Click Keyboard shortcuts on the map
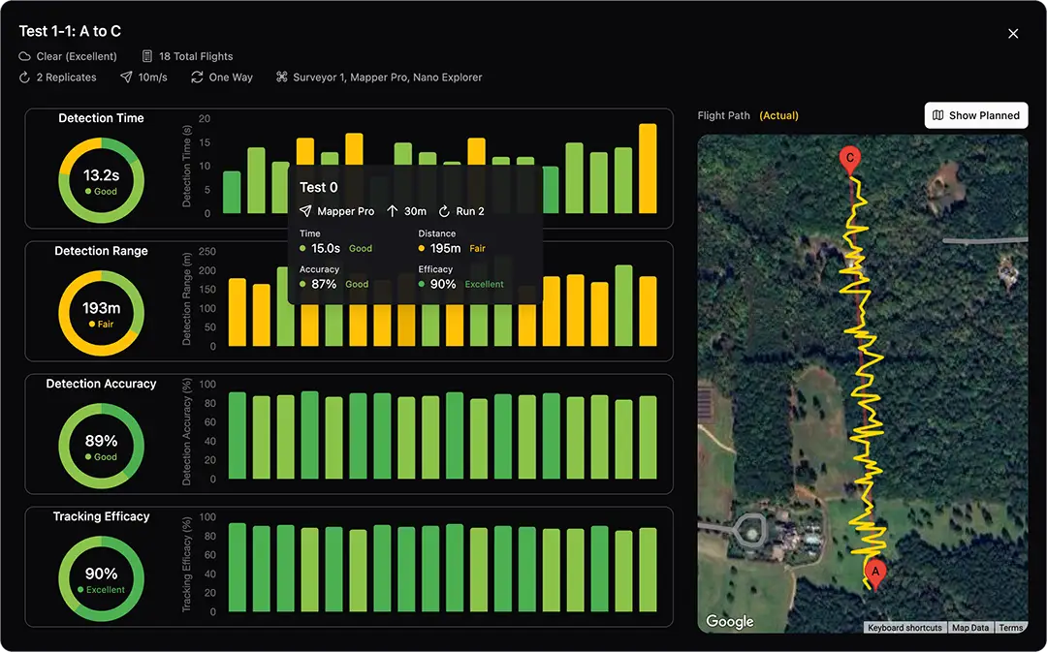Image resolution: width=1047 pixels, height=652 pixels. pyautogui.click(x=904, y=628)
